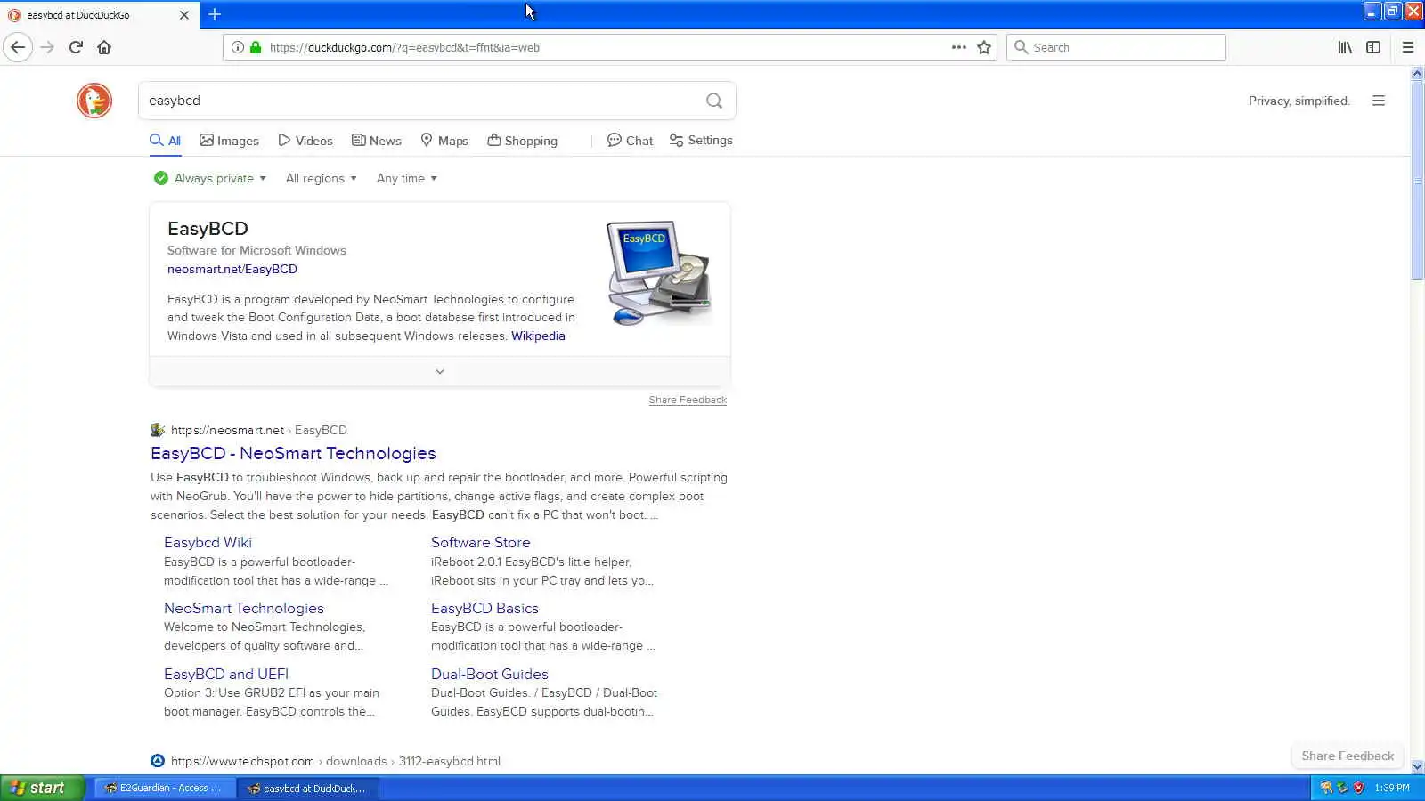Click the scrollbar down arrow

tap(1417, 766)
